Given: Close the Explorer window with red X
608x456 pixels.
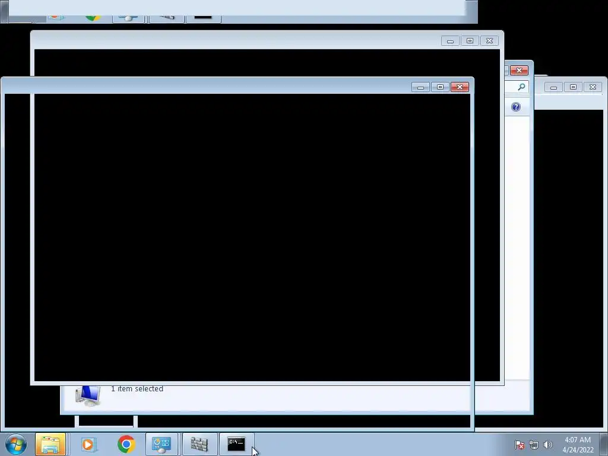Looking at the screenshot, I should click(x=519, y=70).
